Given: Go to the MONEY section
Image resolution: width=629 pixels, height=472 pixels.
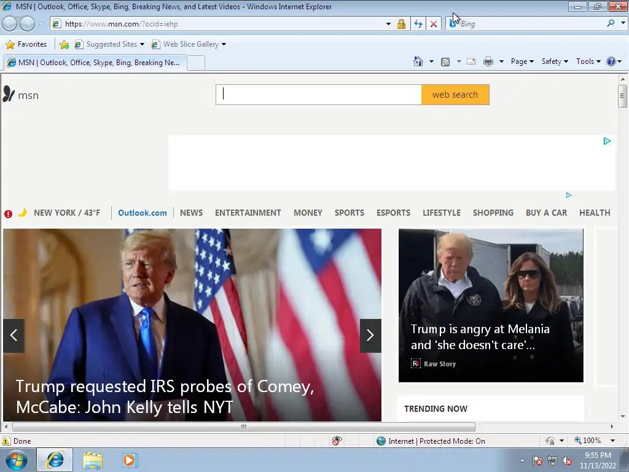Looking at the screenshot, I should [x=308, y=213].
